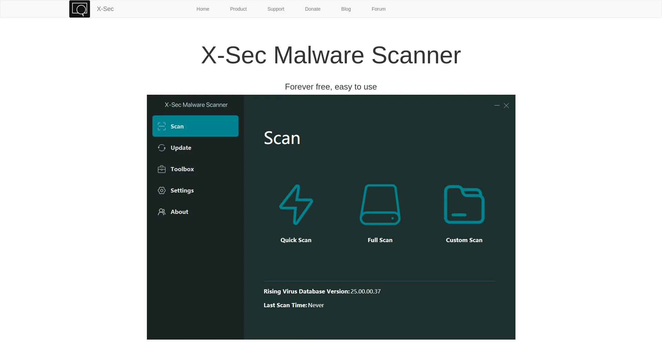Go to the Forum
The height and width of the screenshot is (342, 662).
378,9
